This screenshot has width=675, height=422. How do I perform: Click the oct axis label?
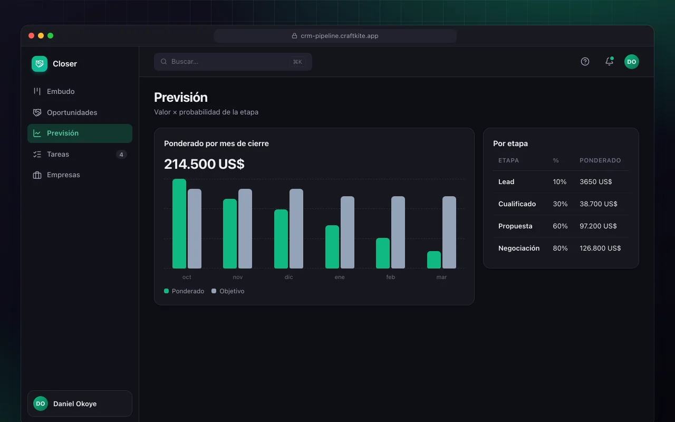[x=187, y=277]
